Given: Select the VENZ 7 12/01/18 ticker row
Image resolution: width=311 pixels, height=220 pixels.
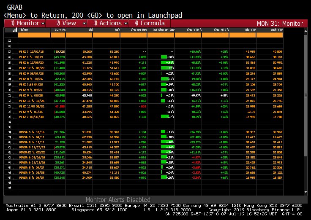Looking at the screenshot, I should [31, 52].
